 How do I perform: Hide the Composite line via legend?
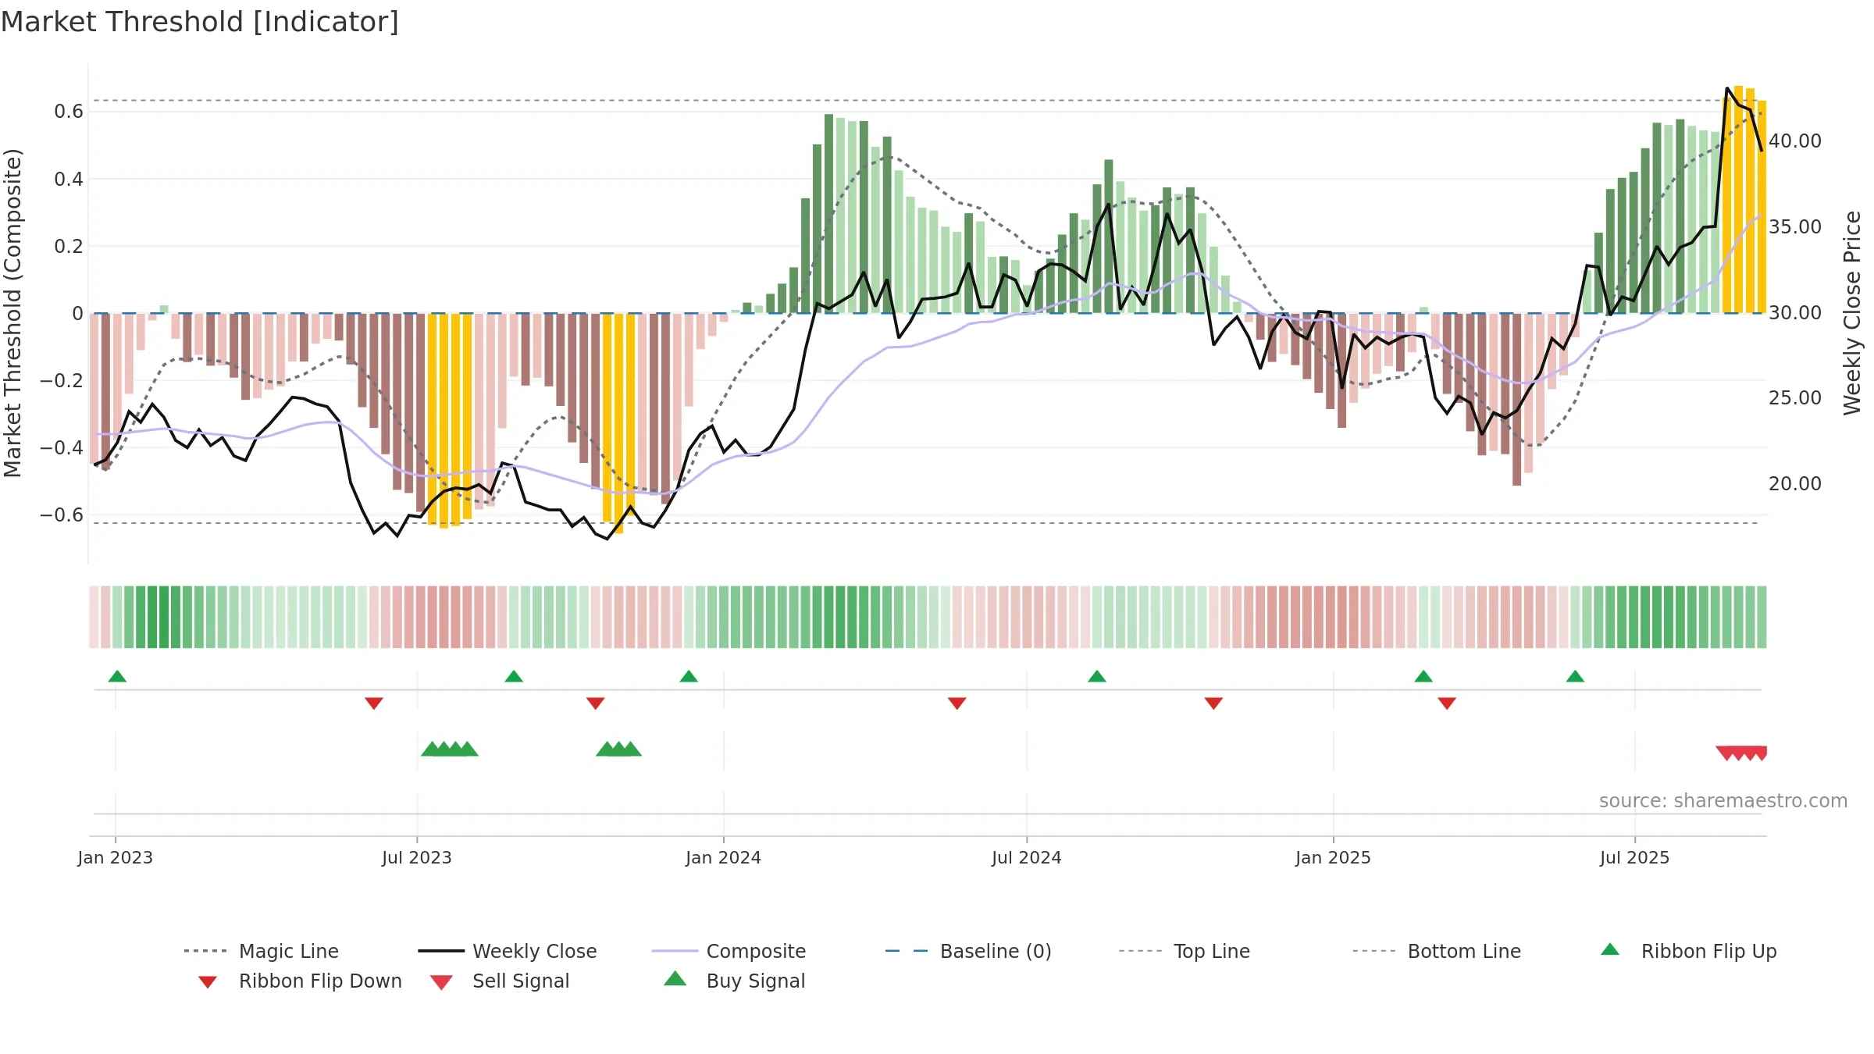click(x=729, y=951)
